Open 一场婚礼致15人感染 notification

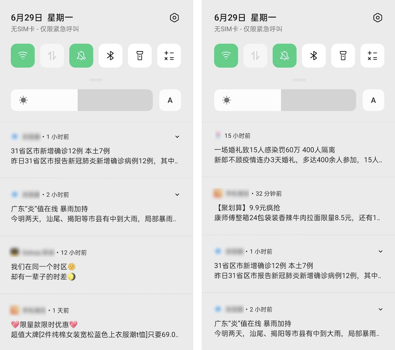pyautogui.click(x=298, y=150)
